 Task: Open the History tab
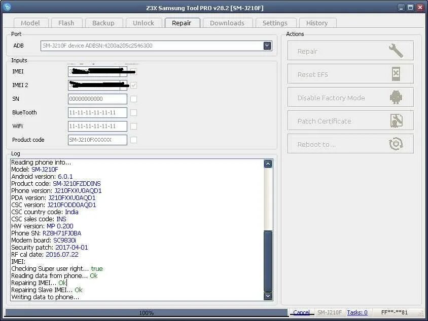click(317, 23)
